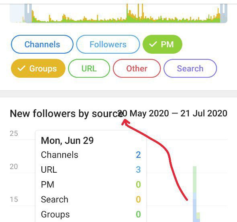Disable the PM filter chip

(162, 44)
